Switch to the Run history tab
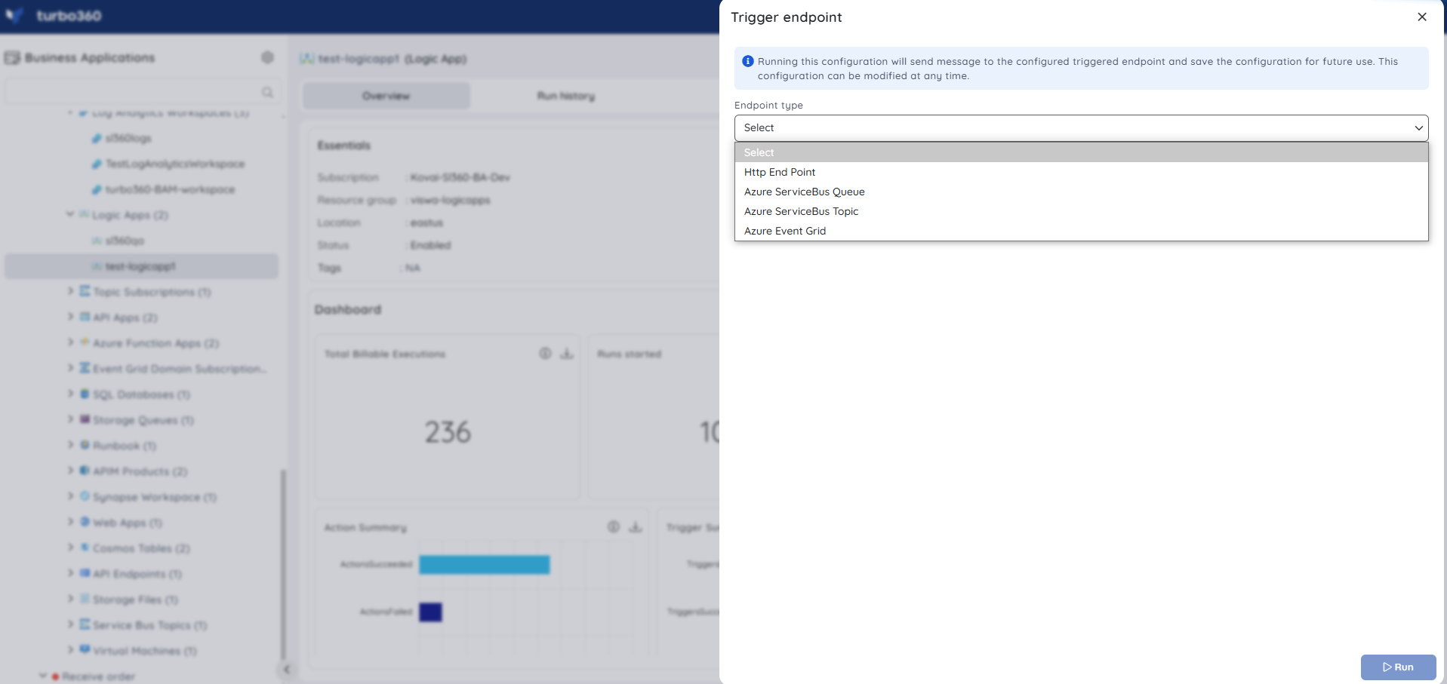This screenshot has height=684, width=1447. point(566,96)
